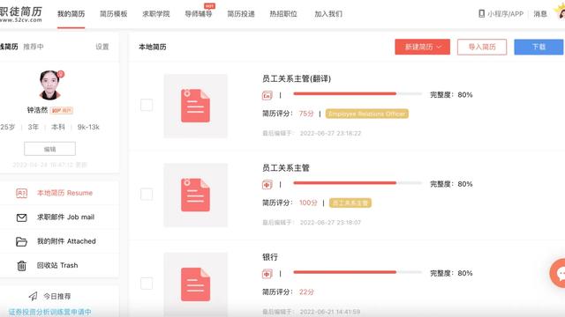Open 消息 in the top bar
Viewport: 565px width, 317px height.
(540, 14)
